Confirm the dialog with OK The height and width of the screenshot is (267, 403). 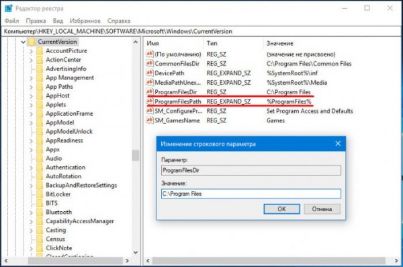tap(281, 208)
